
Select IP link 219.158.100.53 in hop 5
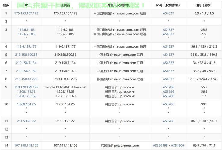tap(26, 55)
